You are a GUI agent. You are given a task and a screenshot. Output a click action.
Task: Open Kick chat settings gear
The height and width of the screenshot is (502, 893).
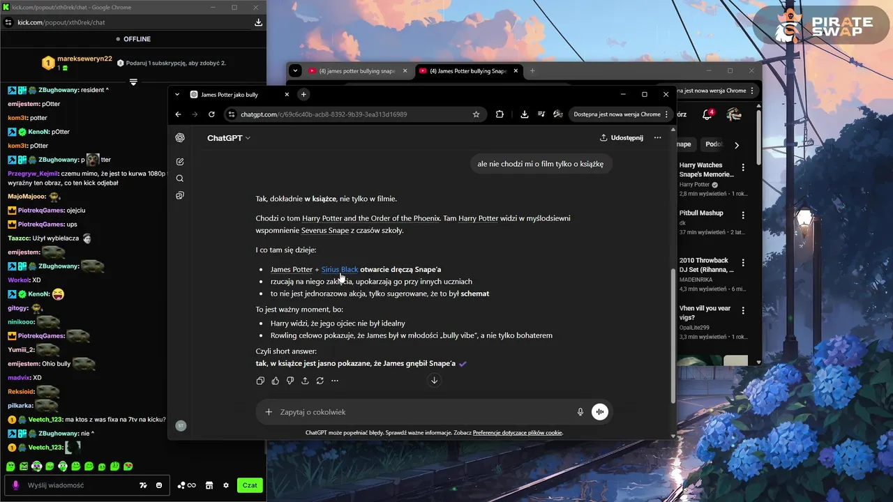[x=225, y=485]
